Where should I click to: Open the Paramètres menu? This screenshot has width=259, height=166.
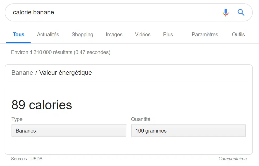coord(205,35)
